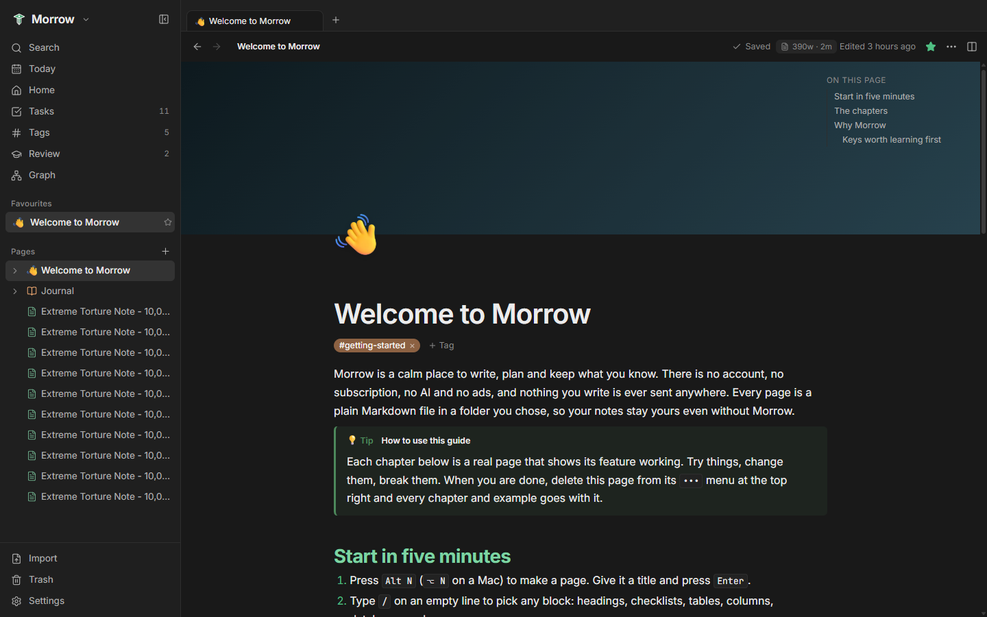Switch to the Welcome to Morrow tab

tap(254, 21)
